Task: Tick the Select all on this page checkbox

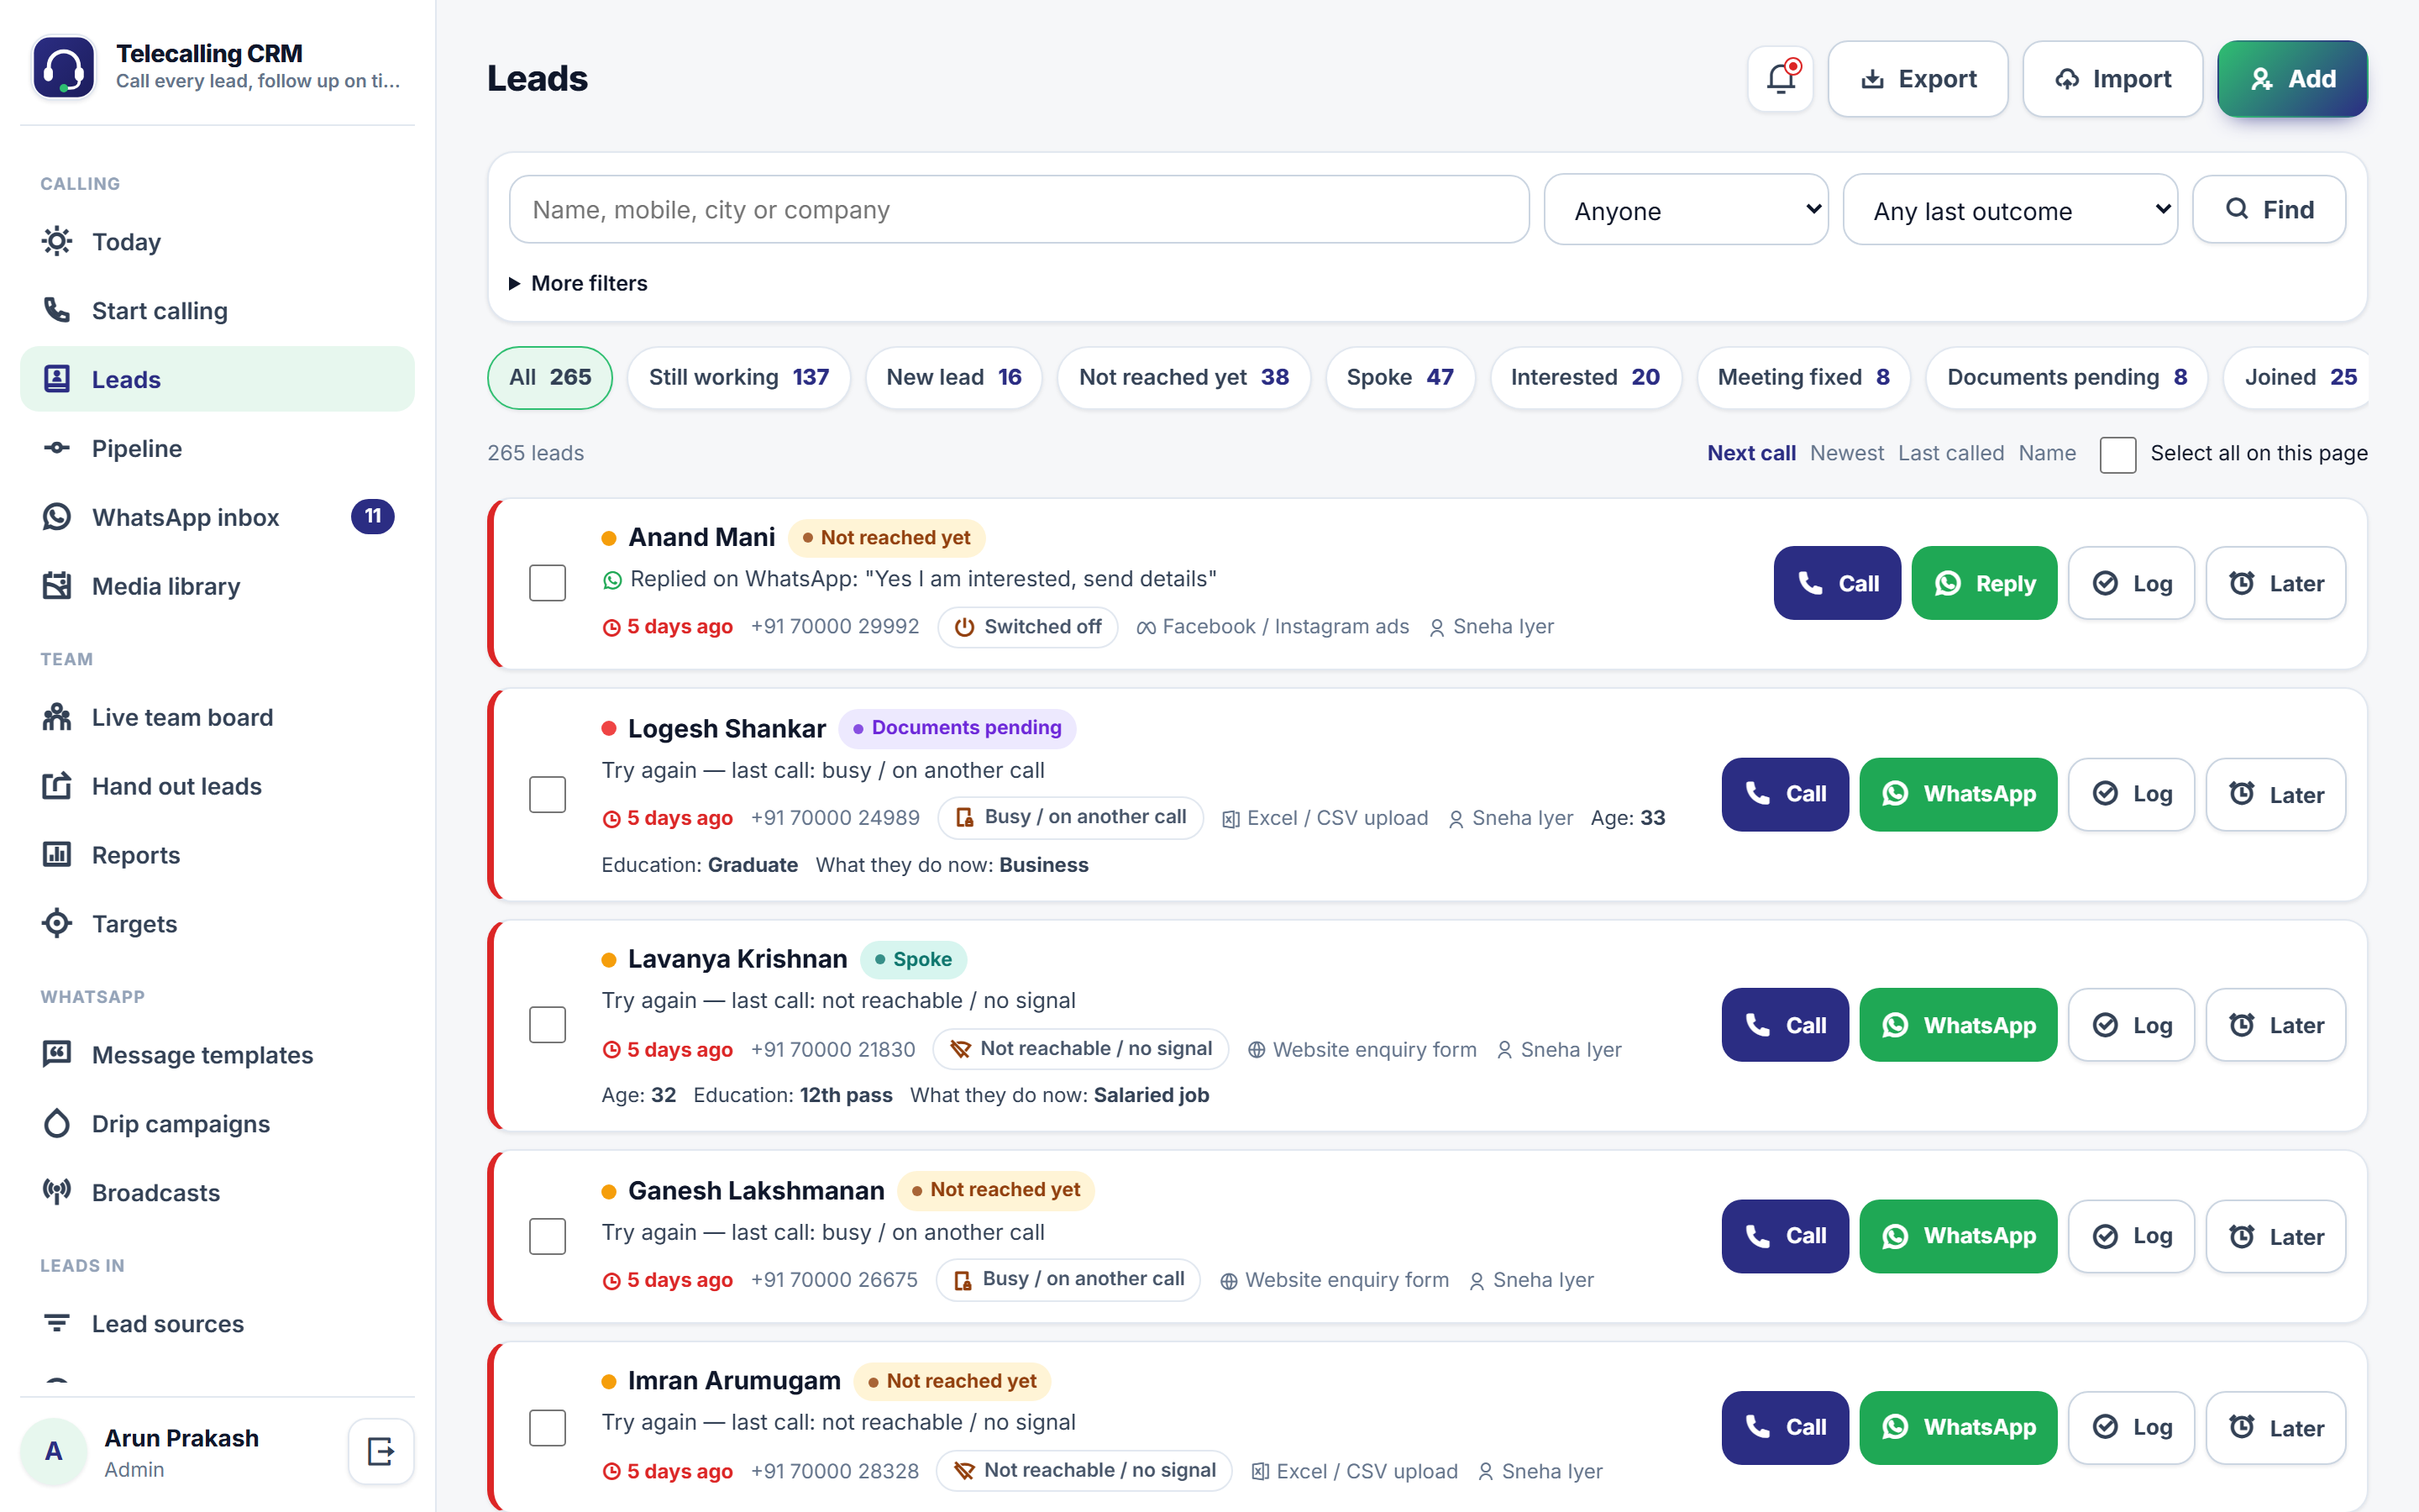Action: [2117, 454]
